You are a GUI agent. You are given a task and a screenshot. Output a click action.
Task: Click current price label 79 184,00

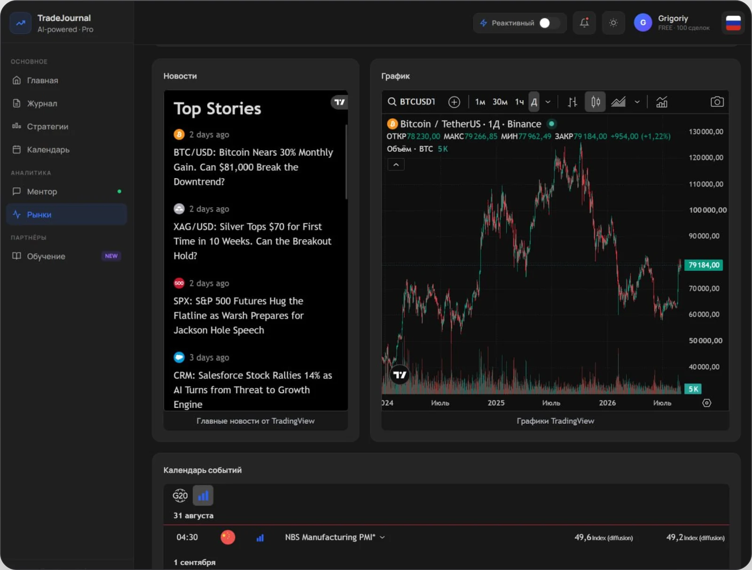704,265
